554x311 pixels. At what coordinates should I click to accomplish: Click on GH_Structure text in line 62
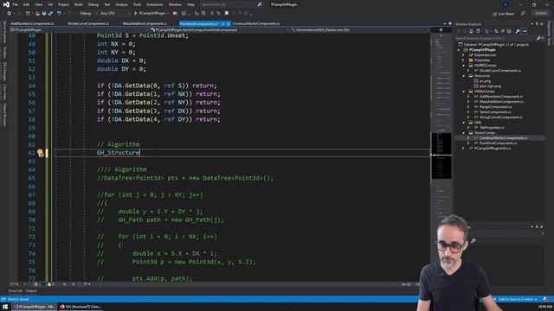(x=119, y=153)
